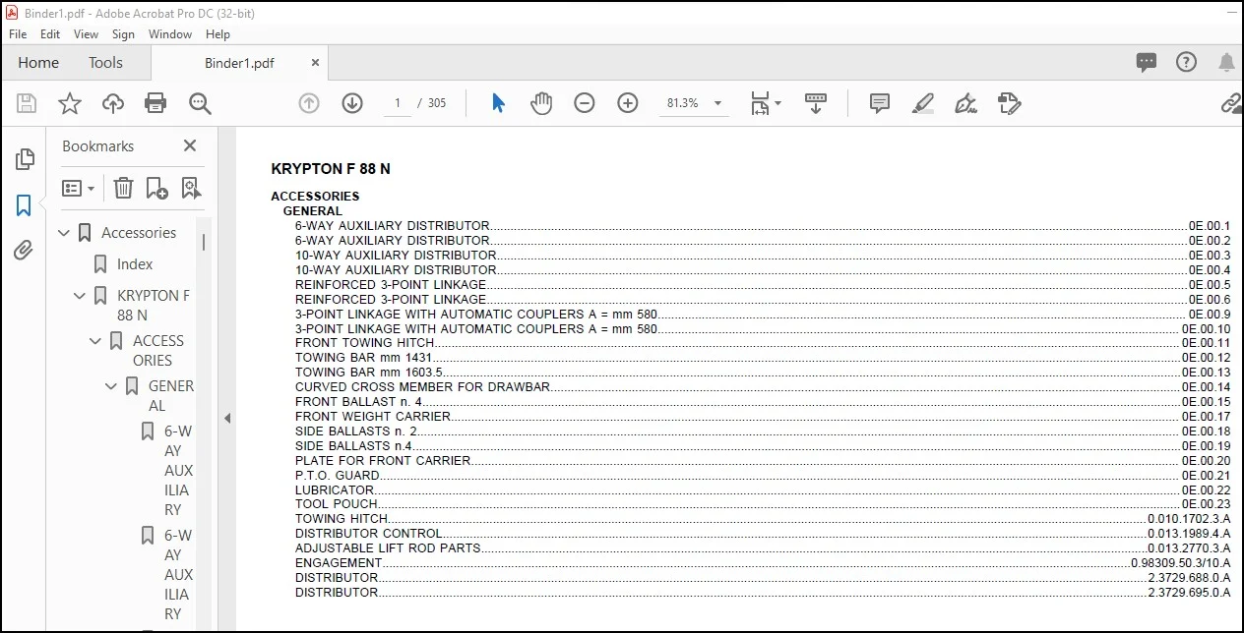Print the document with printer icon
Viewport: 1244px width, 633px height.
point(155,103)
